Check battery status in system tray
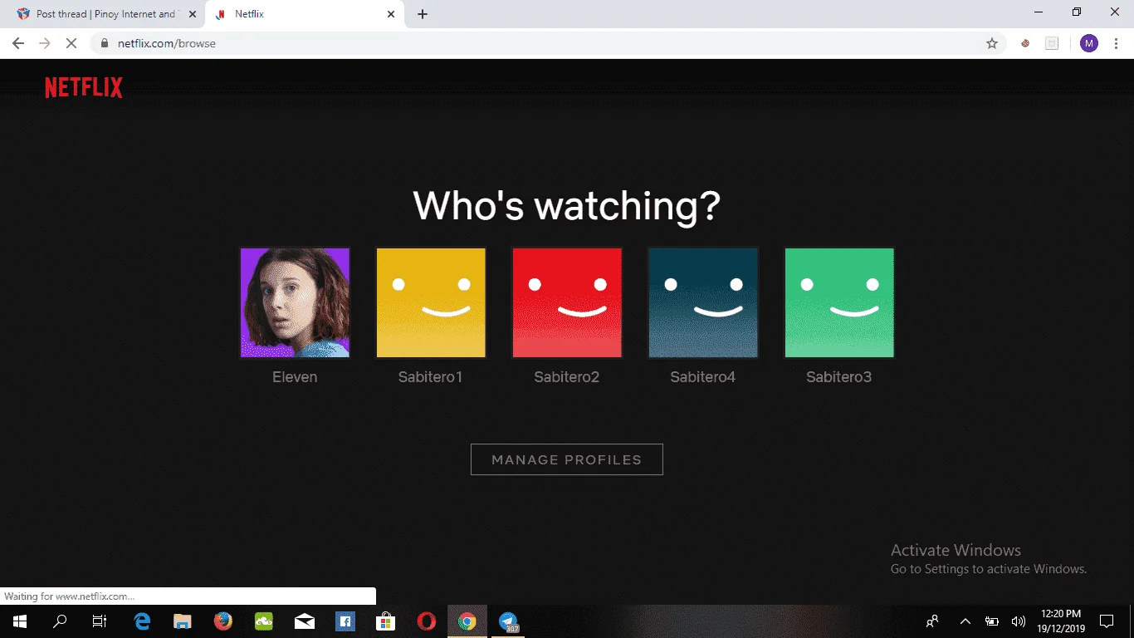The width and height of the screenshot is (1134, 638). pos(991,621)
